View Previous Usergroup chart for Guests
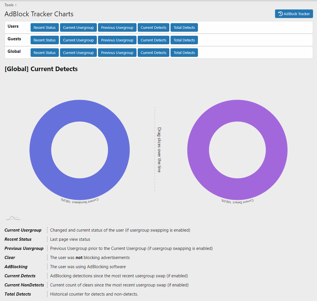The width and height of the screenshot is (317, 301). (x=117, y=40)
